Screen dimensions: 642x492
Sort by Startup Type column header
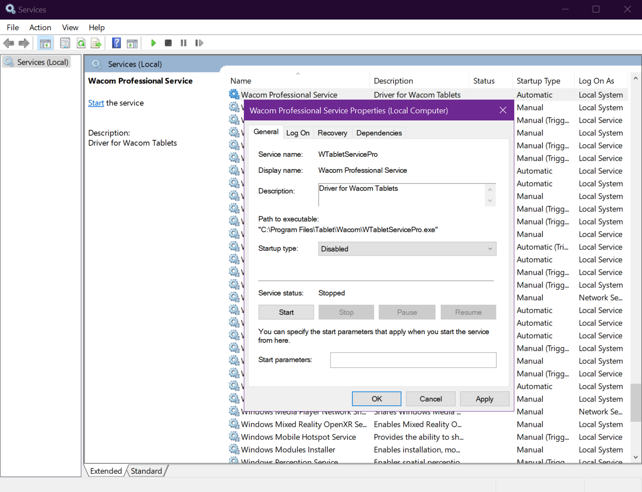pyautogui.click(x=543, y=81)
